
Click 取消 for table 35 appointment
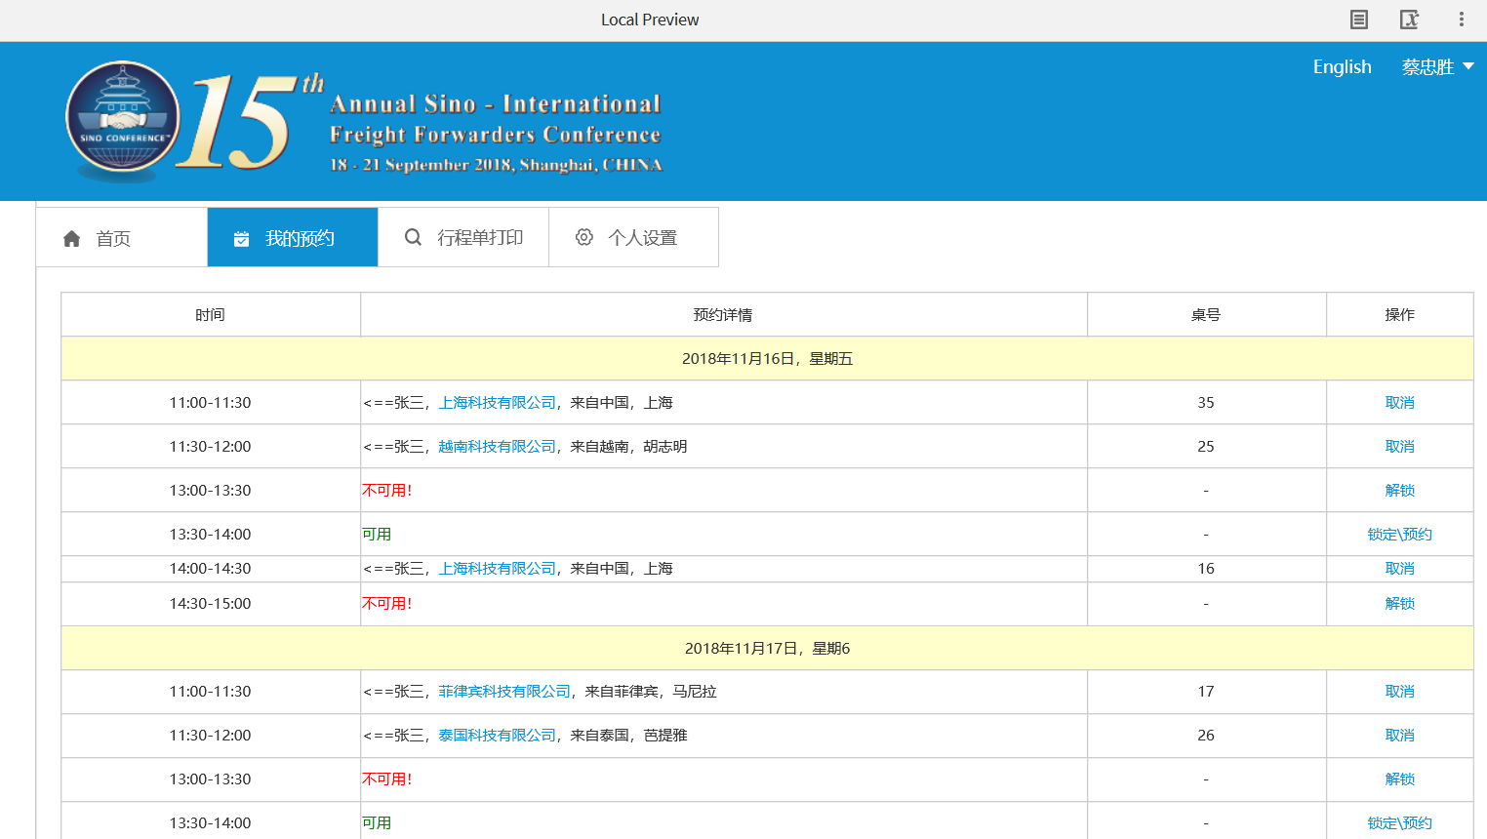[x=1399, y=403]
